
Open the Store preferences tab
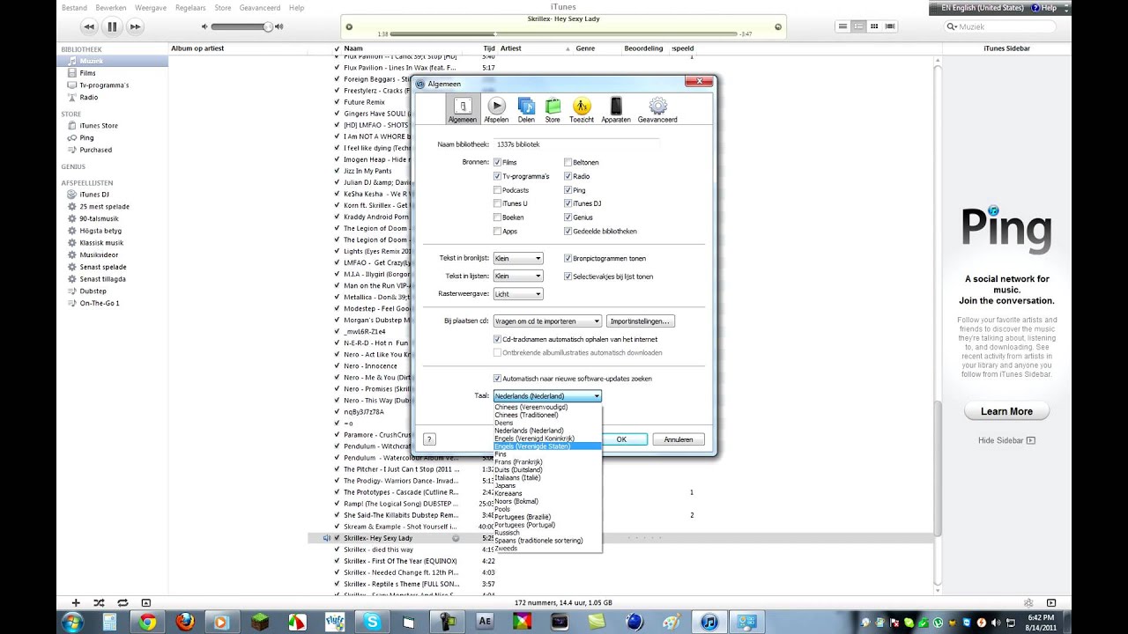[x=553, y=110]
